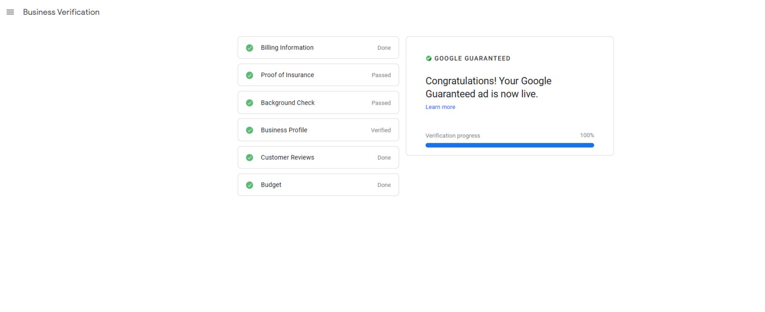Expand the Business Profile entry
The width and height of the screenshot is (765, 312).
(x=318, y=129)
